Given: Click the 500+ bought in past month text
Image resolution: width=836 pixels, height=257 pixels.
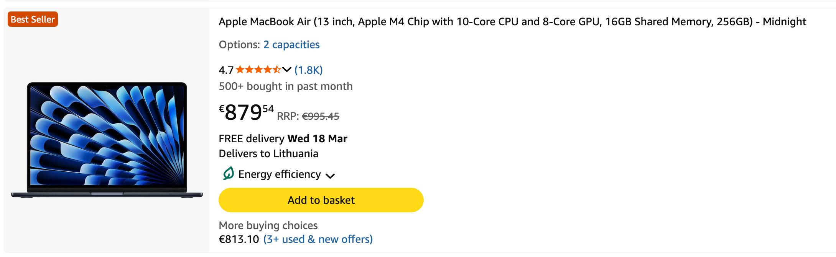Looking at the screenshot, I should click(285, 86).
